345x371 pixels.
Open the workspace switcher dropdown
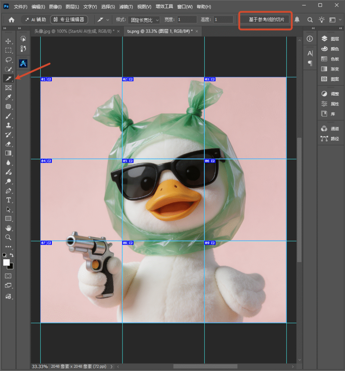335,20
